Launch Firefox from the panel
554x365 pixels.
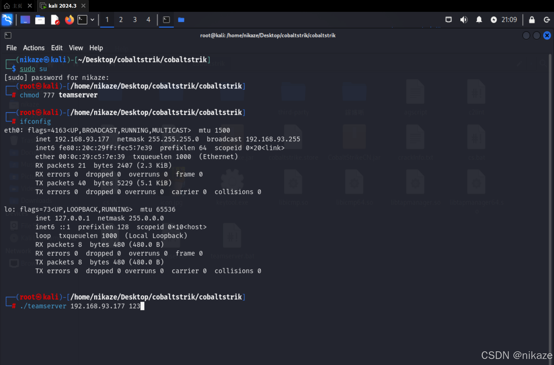click(69, 20)
